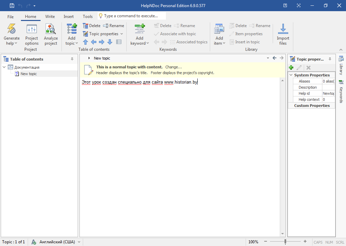Expand the New topic breadcrumb arrow

pos(89,58)
